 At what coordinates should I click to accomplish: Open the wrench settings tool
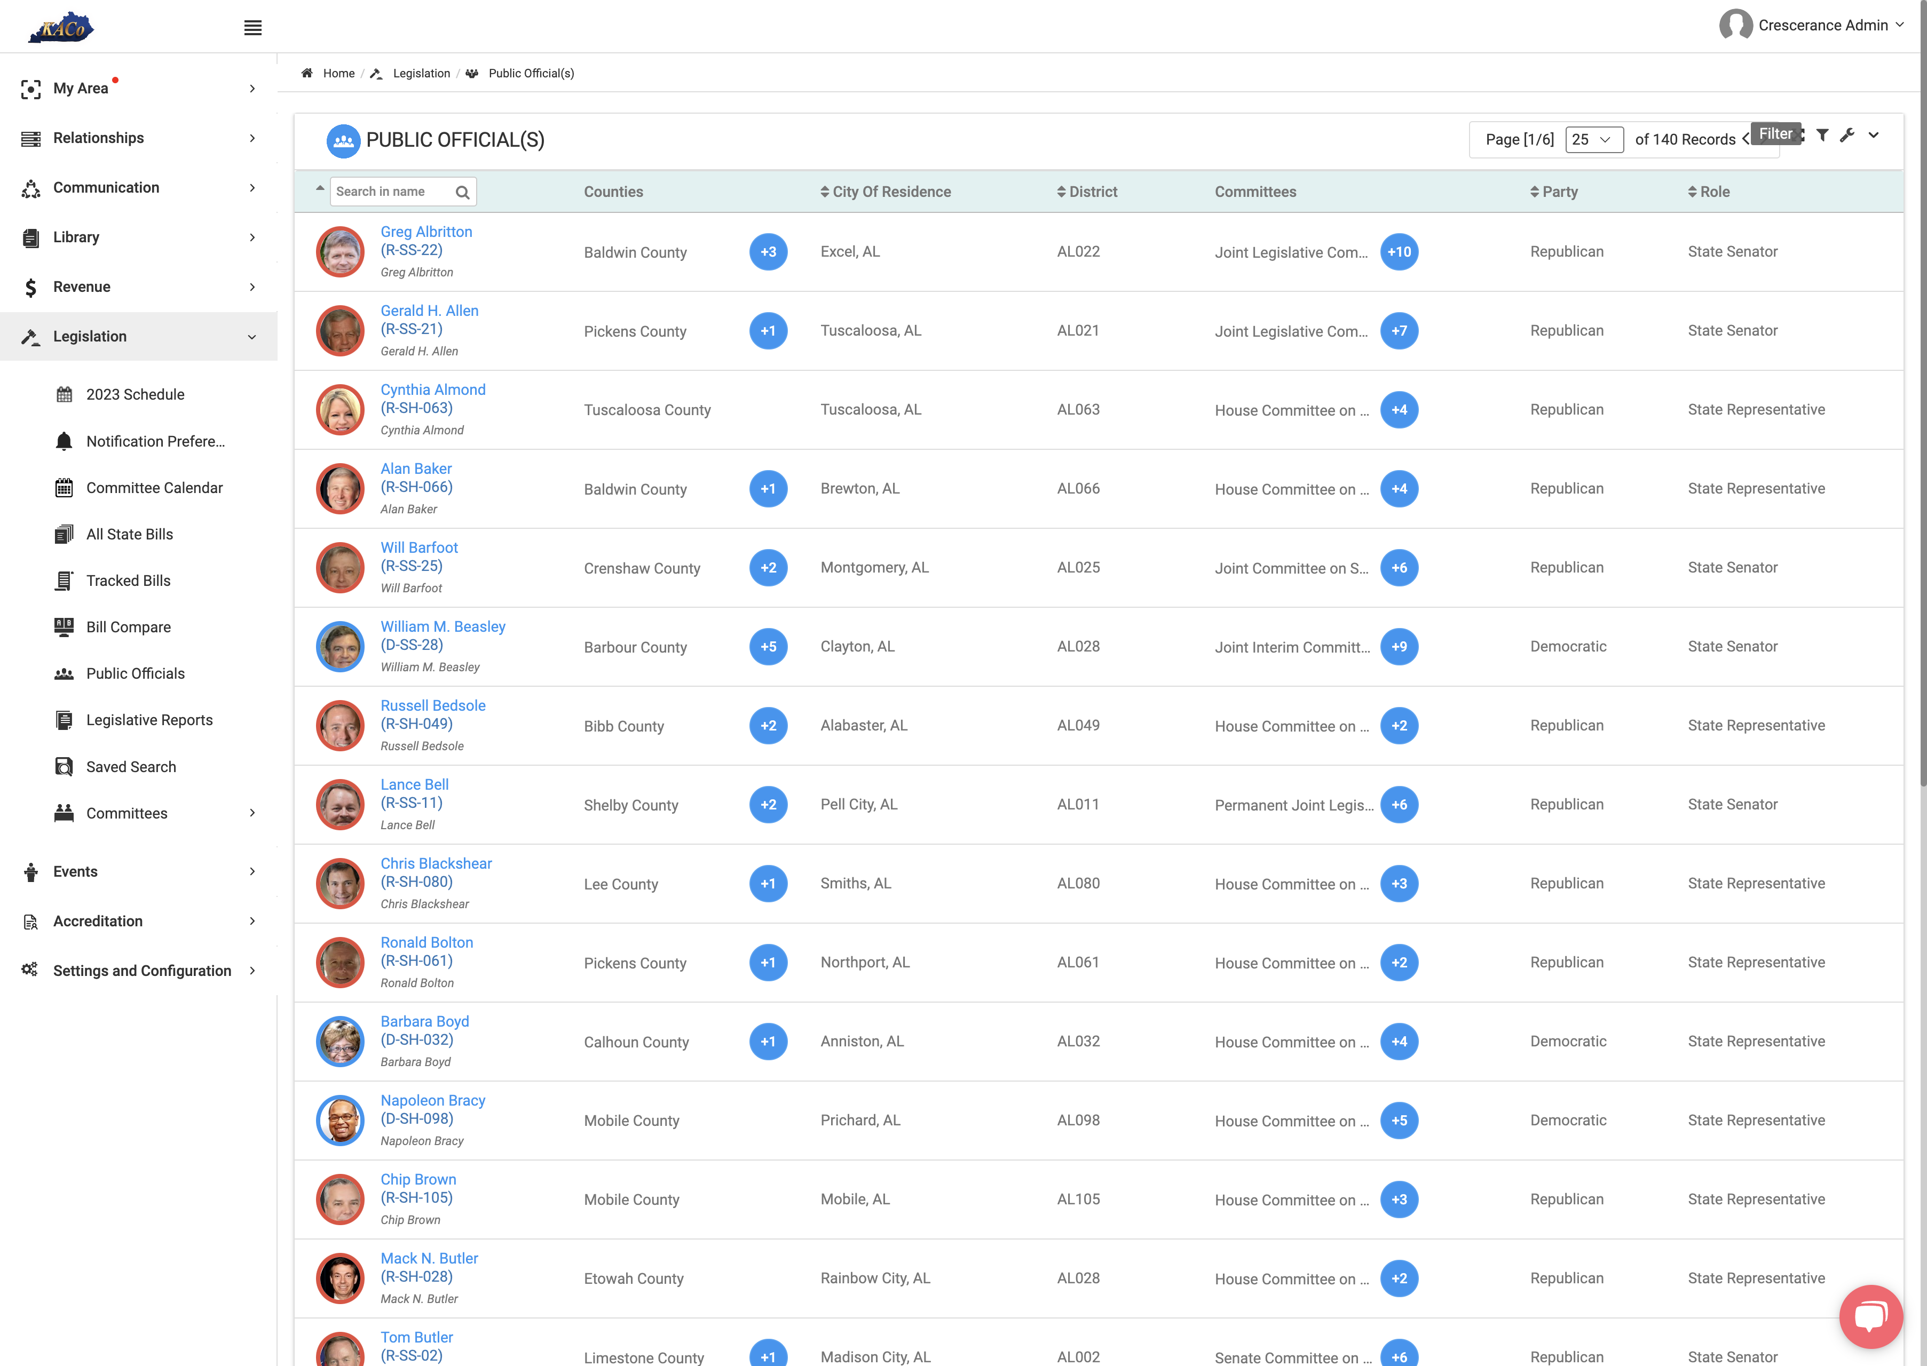[x=1847, y=134]
